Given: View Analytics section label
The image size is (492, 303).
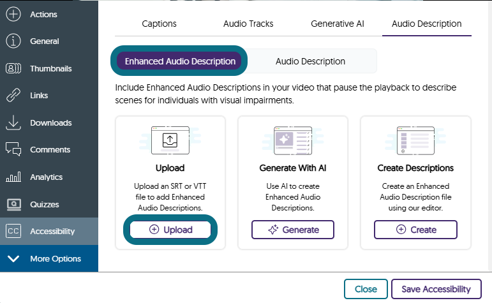Looking at the screenshot, I should 47,177.
